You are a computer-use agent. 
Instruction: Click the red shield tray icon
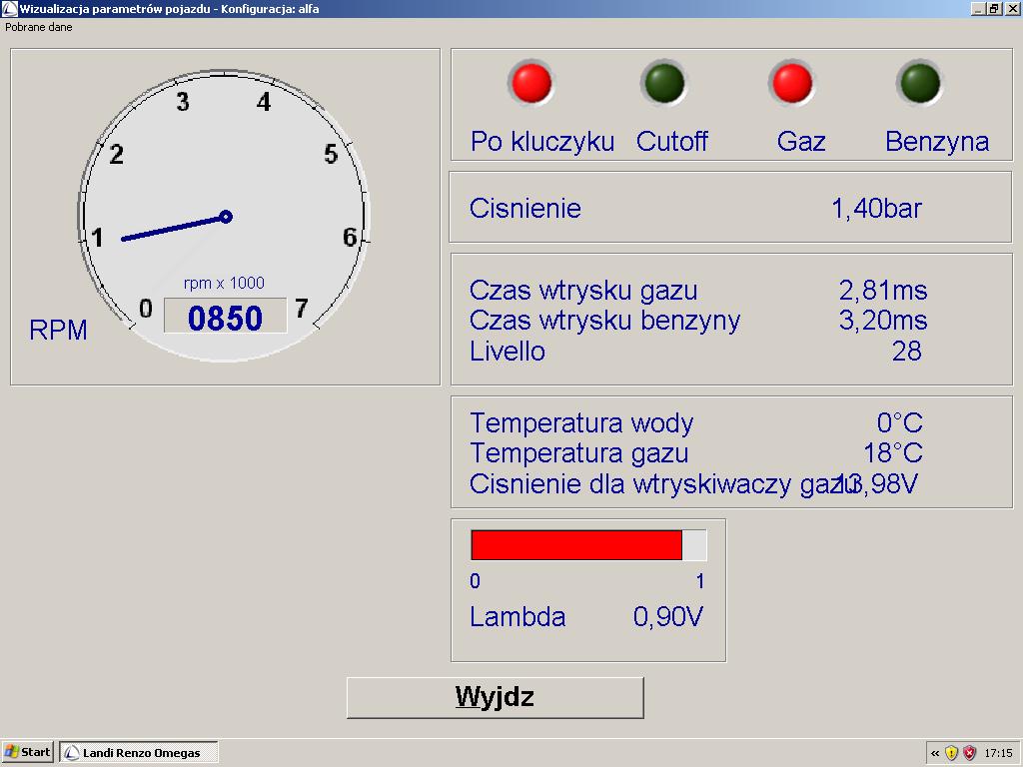click(970, 753)
